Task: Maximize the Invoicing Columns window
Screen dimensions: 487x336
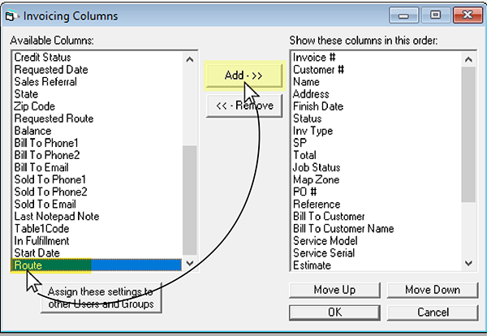Action: 435,15
